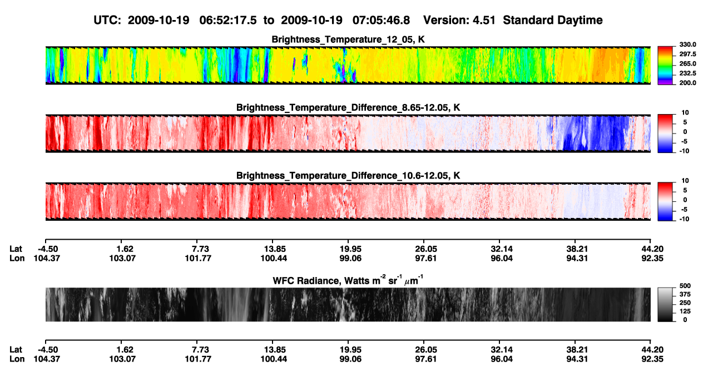
Task: Click the upper axis latitude value 13.85
Action: (273, 249)
